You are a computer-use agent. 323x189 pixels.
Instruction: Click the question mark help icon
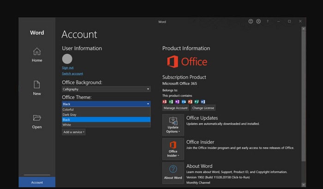click(x=268, y=21)
